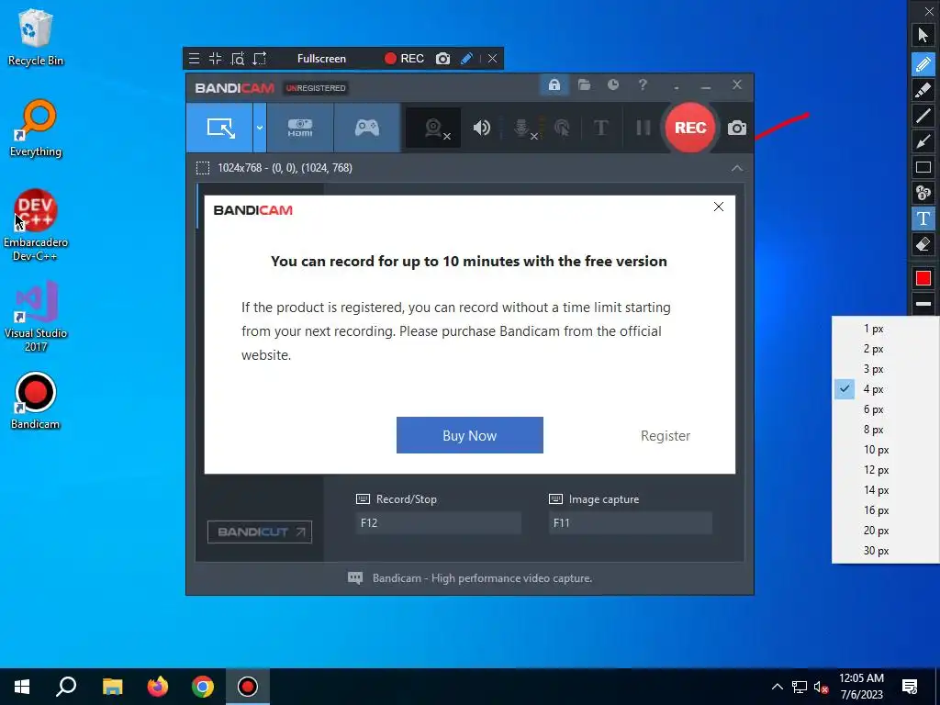Select the numbering stamp tool
Screen dimensions: 940x705
(923, 193)
